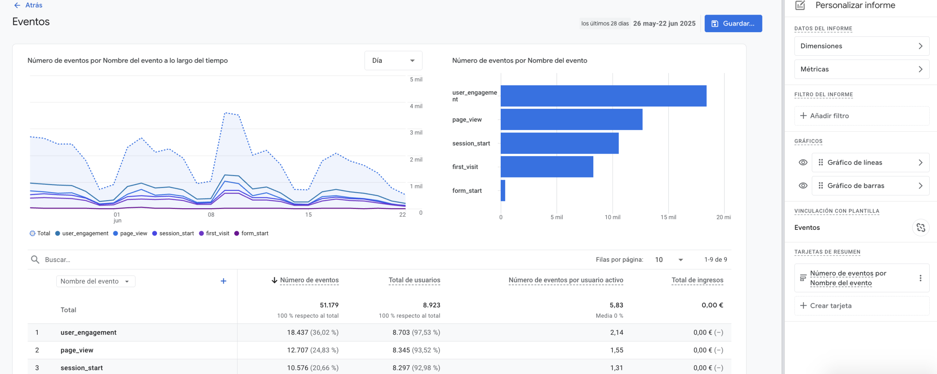
Task: Click the Buscar search field
Action: [x=146, y=259]
